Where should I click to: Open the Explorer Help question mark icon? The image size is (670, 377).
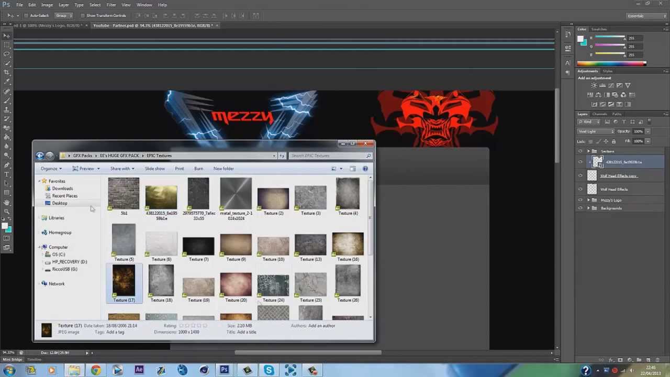click(365, 169)
